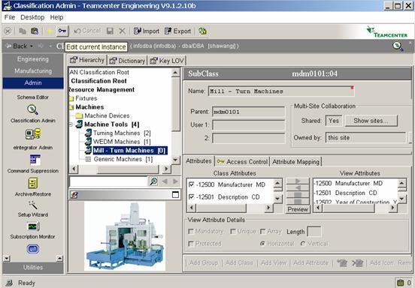Select the Vertical radio button
Screen dimensions: 415x288
coord(303,244)
